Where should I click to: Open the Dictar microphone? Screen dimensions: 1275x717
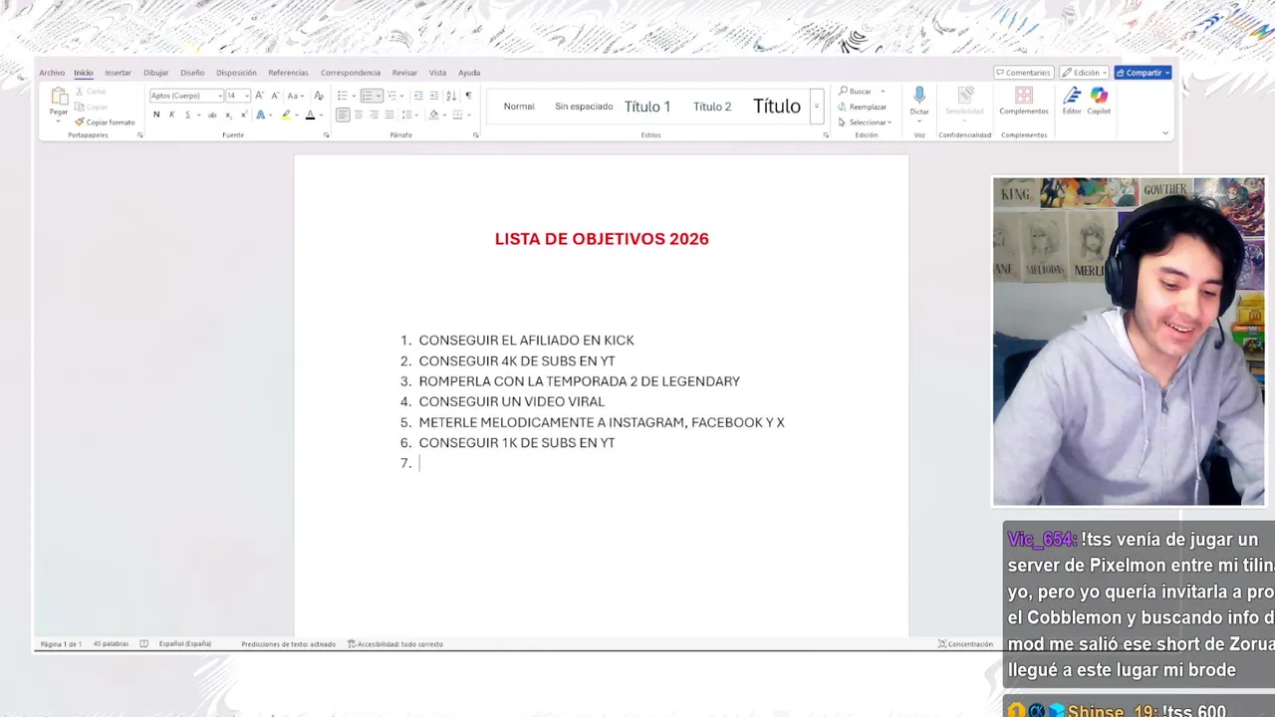pyautogui.click(x=919, y=96)
